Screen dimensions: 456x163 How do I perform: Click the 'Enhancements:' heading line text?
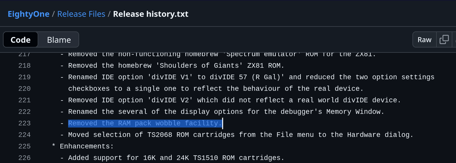[x=86, y=146]
